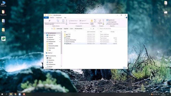Open the Windows Start menu
Viewport: 171px width, 96px height.
(x=2, y=94)
